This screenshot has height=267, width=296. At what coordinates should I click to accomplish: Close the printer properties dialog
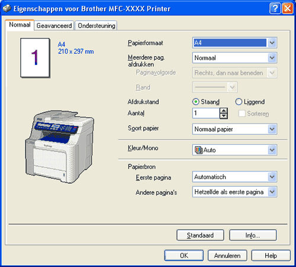[x=288, y=9]
